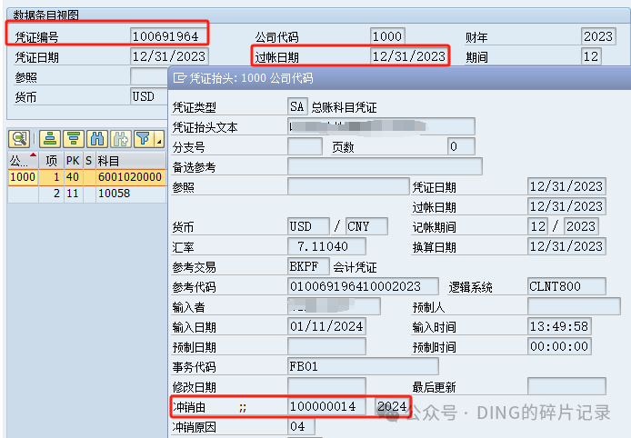Open the binoculars find tool
This screenshot has width=631, height=438.
97,139
